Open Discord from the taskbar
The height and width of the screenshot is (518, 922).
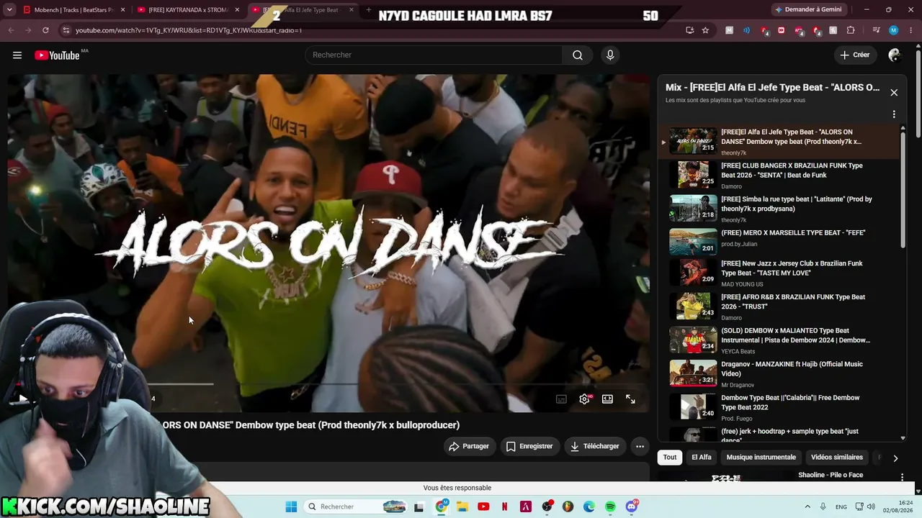(x=632, y=506)
